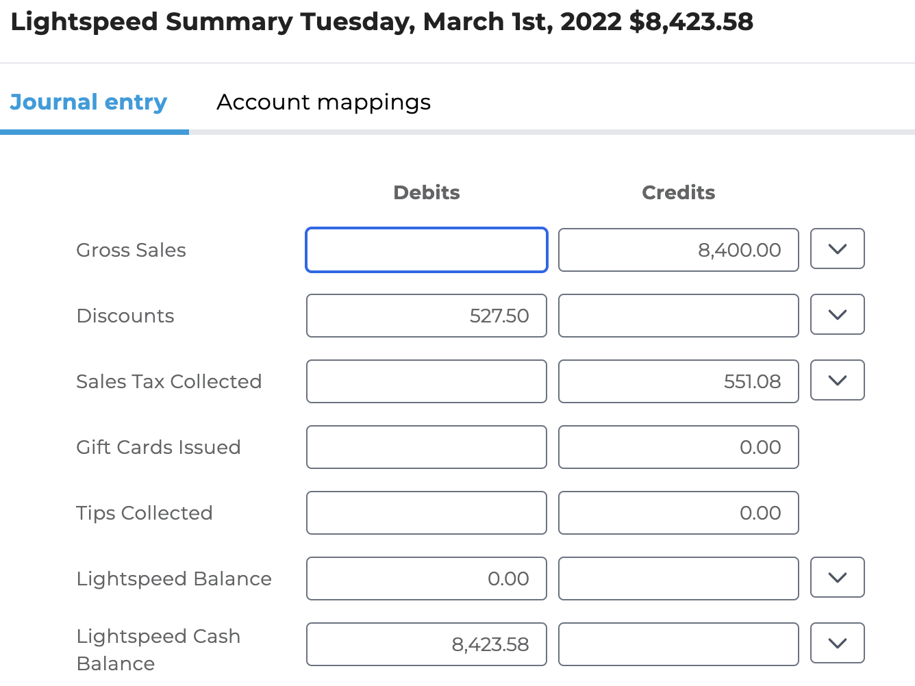Click the Lightspeed Balance debit field
The width and height of the screenshot is (915, 686).
[x=427, y=579]
